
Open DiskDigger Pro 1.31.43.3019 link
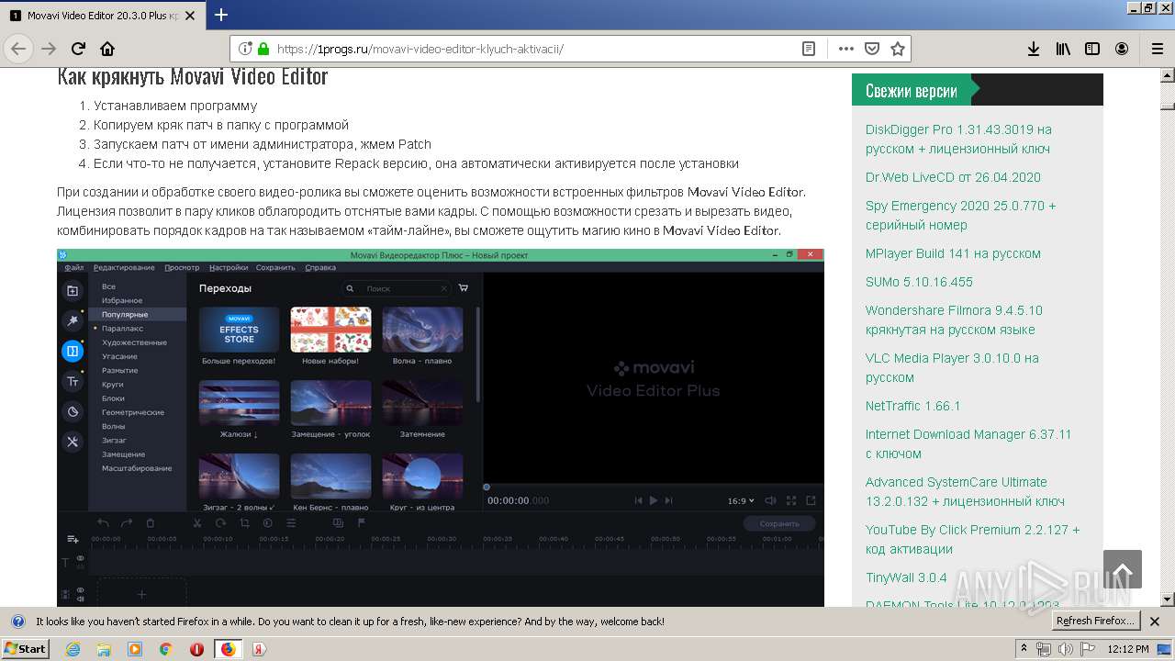[x=958, y=139]
